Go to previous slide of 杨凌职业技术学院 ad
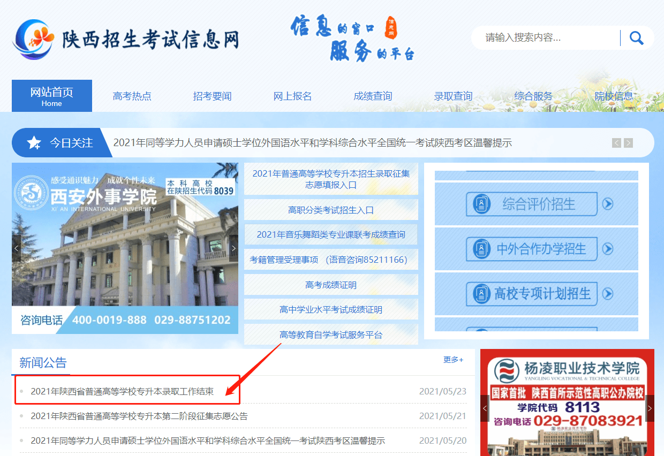 click(485, 408)
